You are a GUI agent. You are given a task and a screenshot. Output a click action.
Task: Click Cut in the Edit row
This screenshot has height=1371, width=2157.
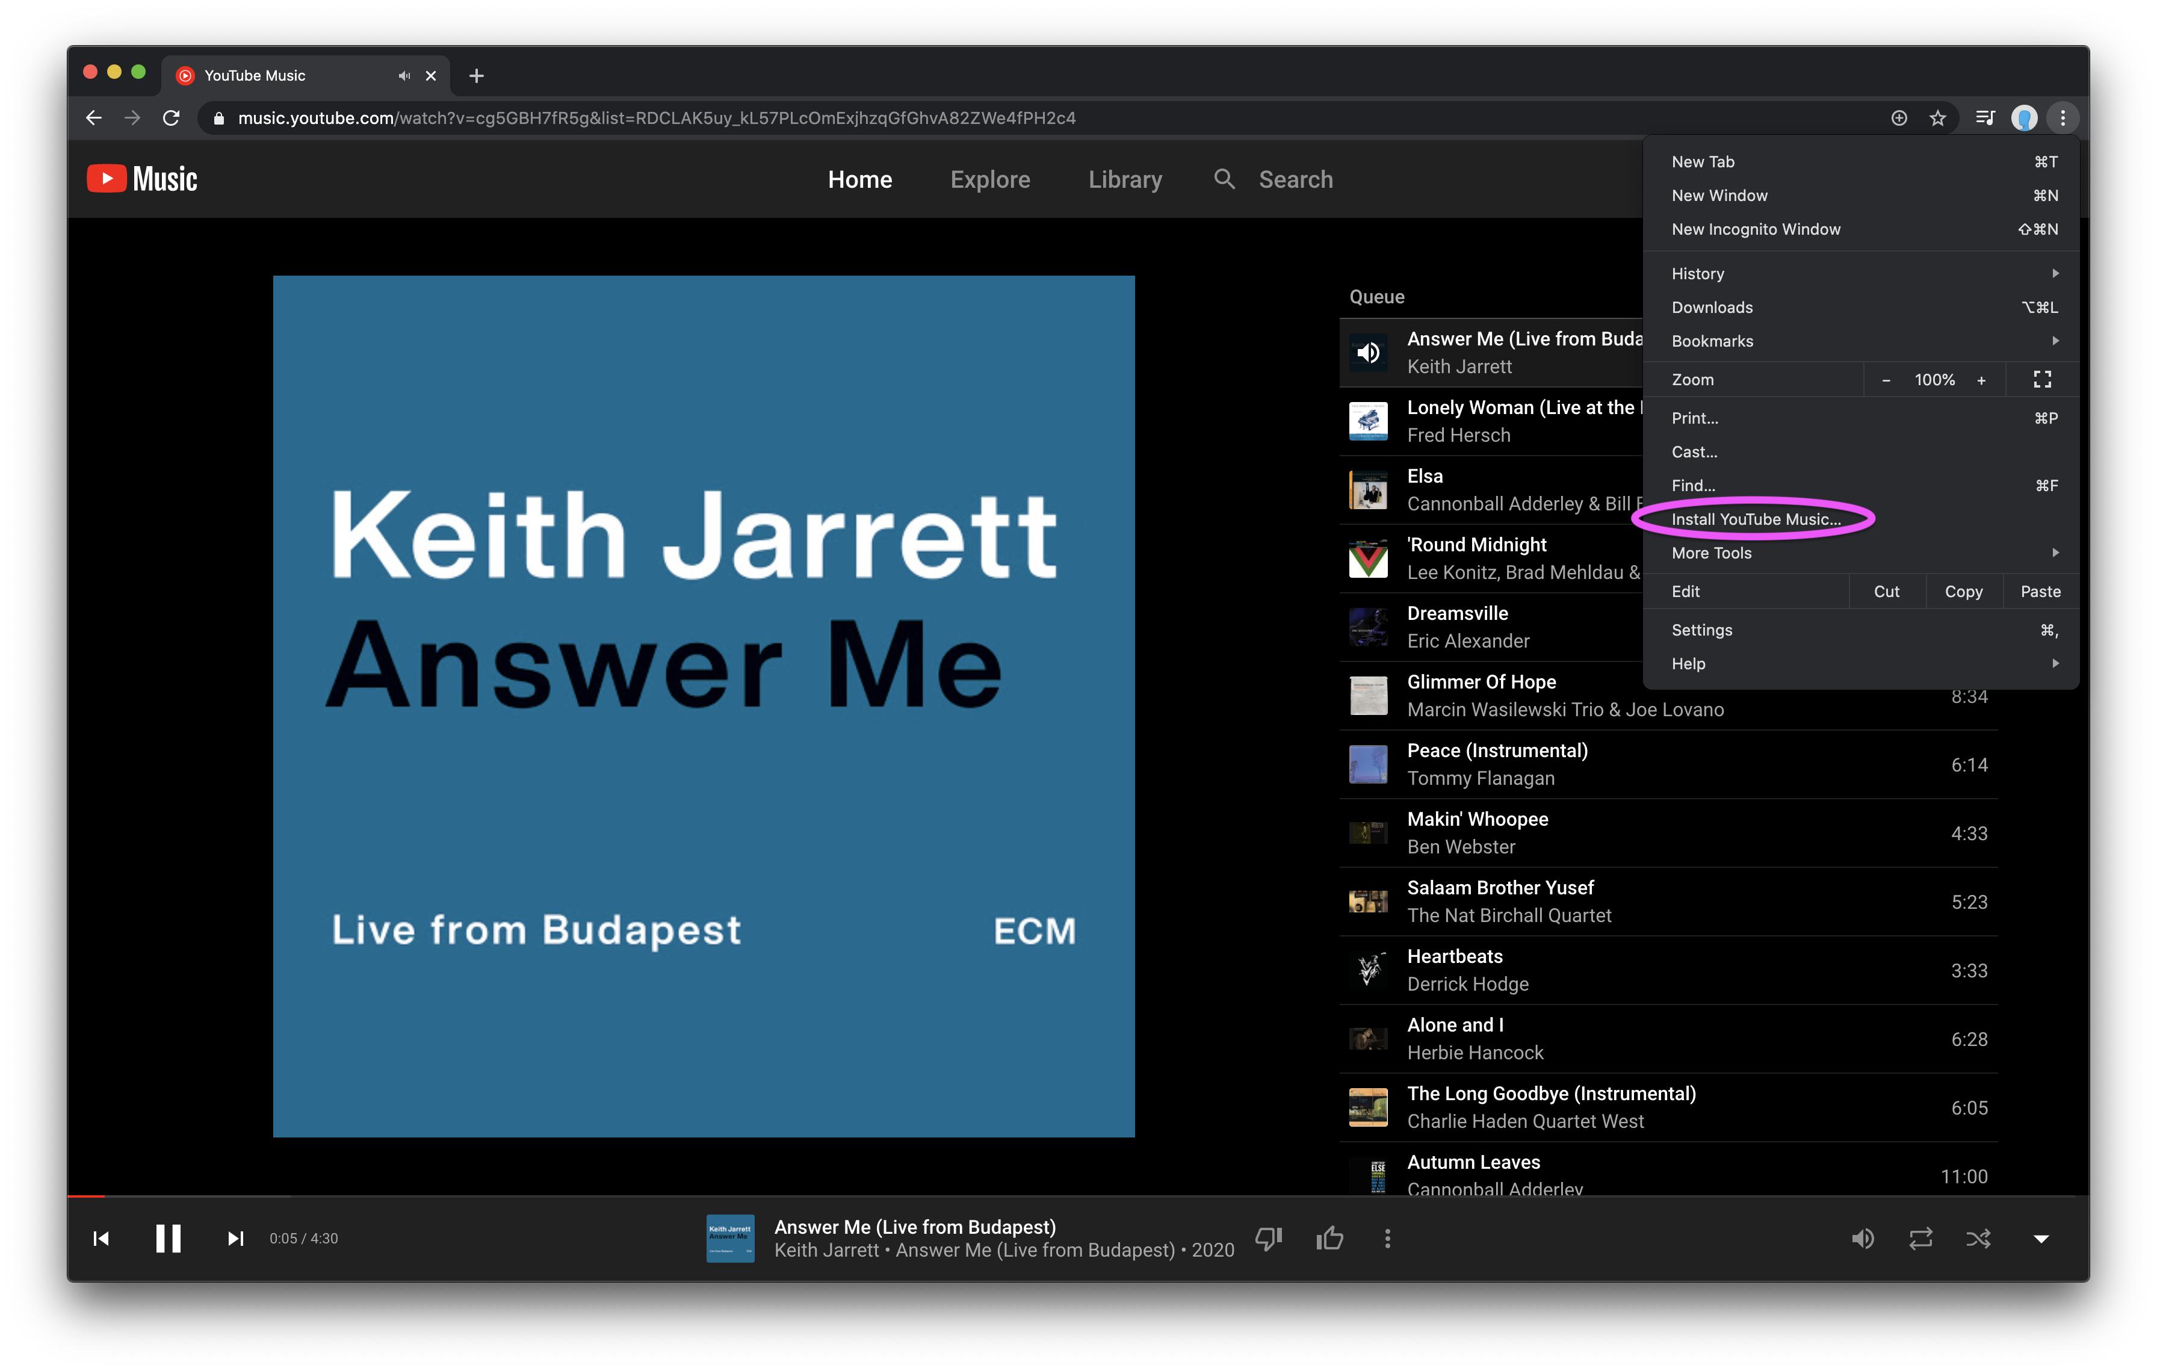tap(1887, 592)
